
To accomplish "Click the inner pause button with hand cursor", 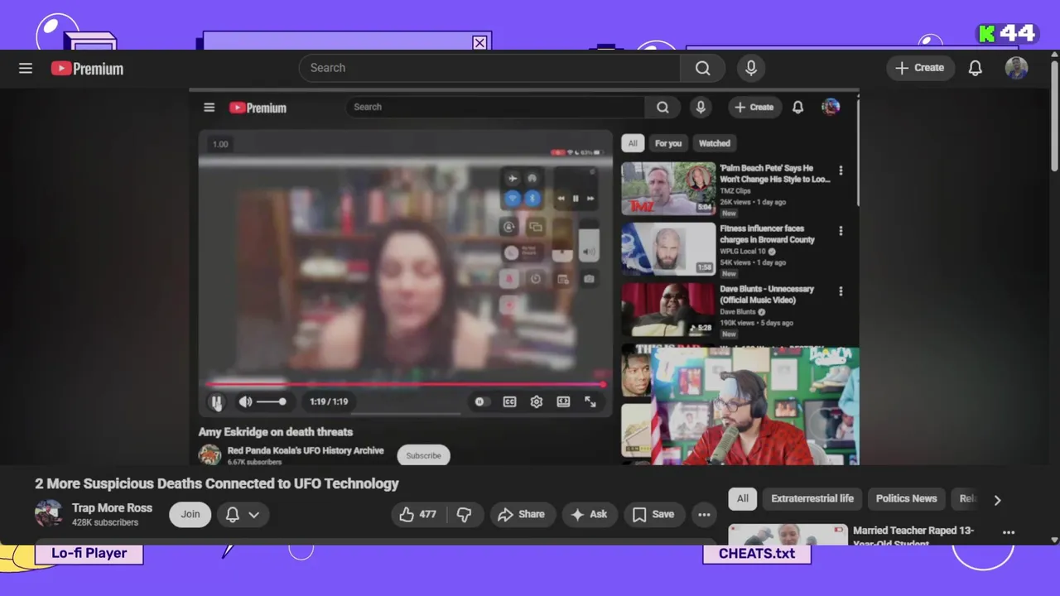I will pyautogui.click(x=216, y=402).
